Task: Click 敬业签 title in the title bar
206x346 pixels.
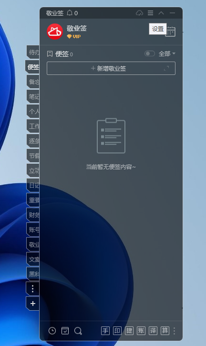Action: click(55, 13)
